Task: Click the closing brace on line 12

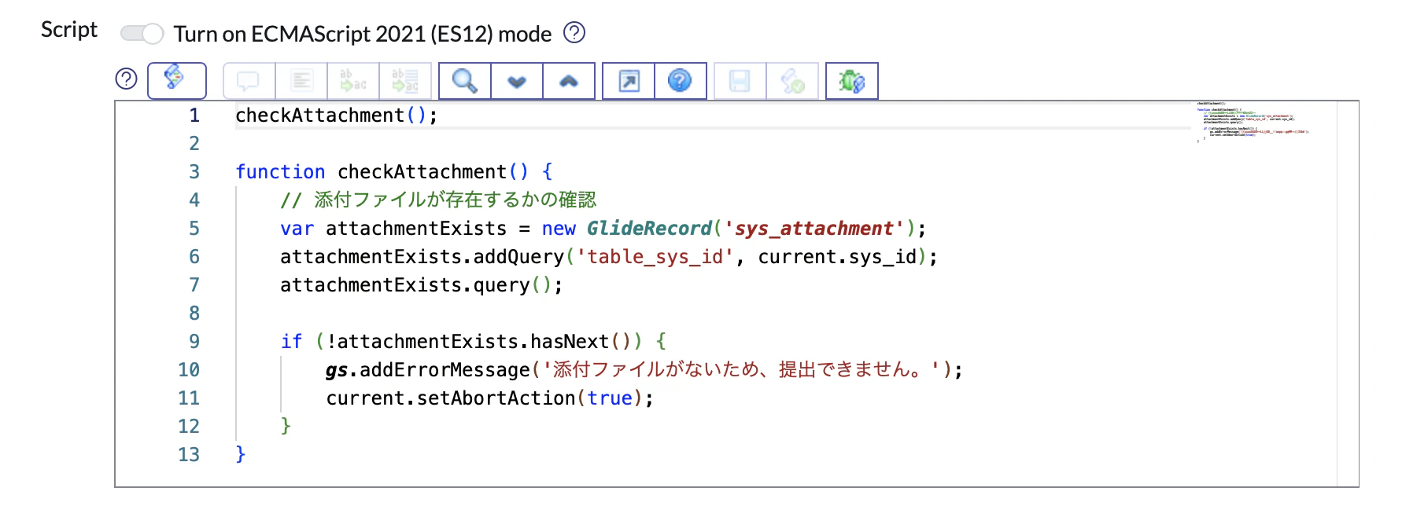Action: [x=286, y=426]
